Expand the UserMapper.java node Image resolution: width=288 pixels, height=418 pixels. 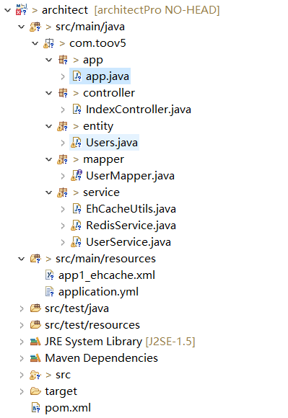tap(63, 177)
